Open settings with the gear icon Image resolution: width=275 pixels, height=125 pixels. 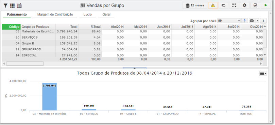tap(244, 5)
